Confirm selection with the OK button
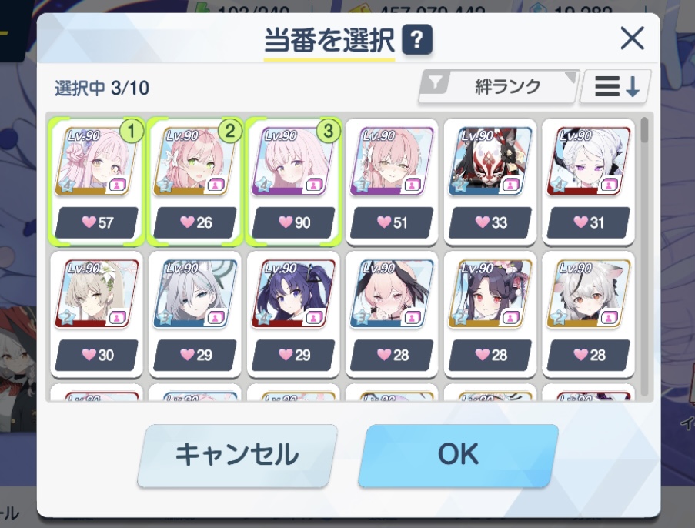Viewport: 695px width, 528px height. [458, 456]
